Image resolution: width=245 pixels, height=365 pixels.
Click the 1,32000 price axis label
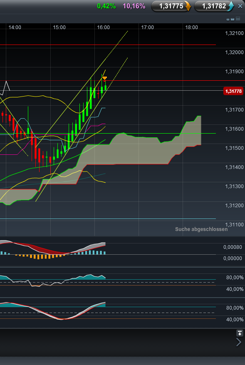[x=234, y=52]
